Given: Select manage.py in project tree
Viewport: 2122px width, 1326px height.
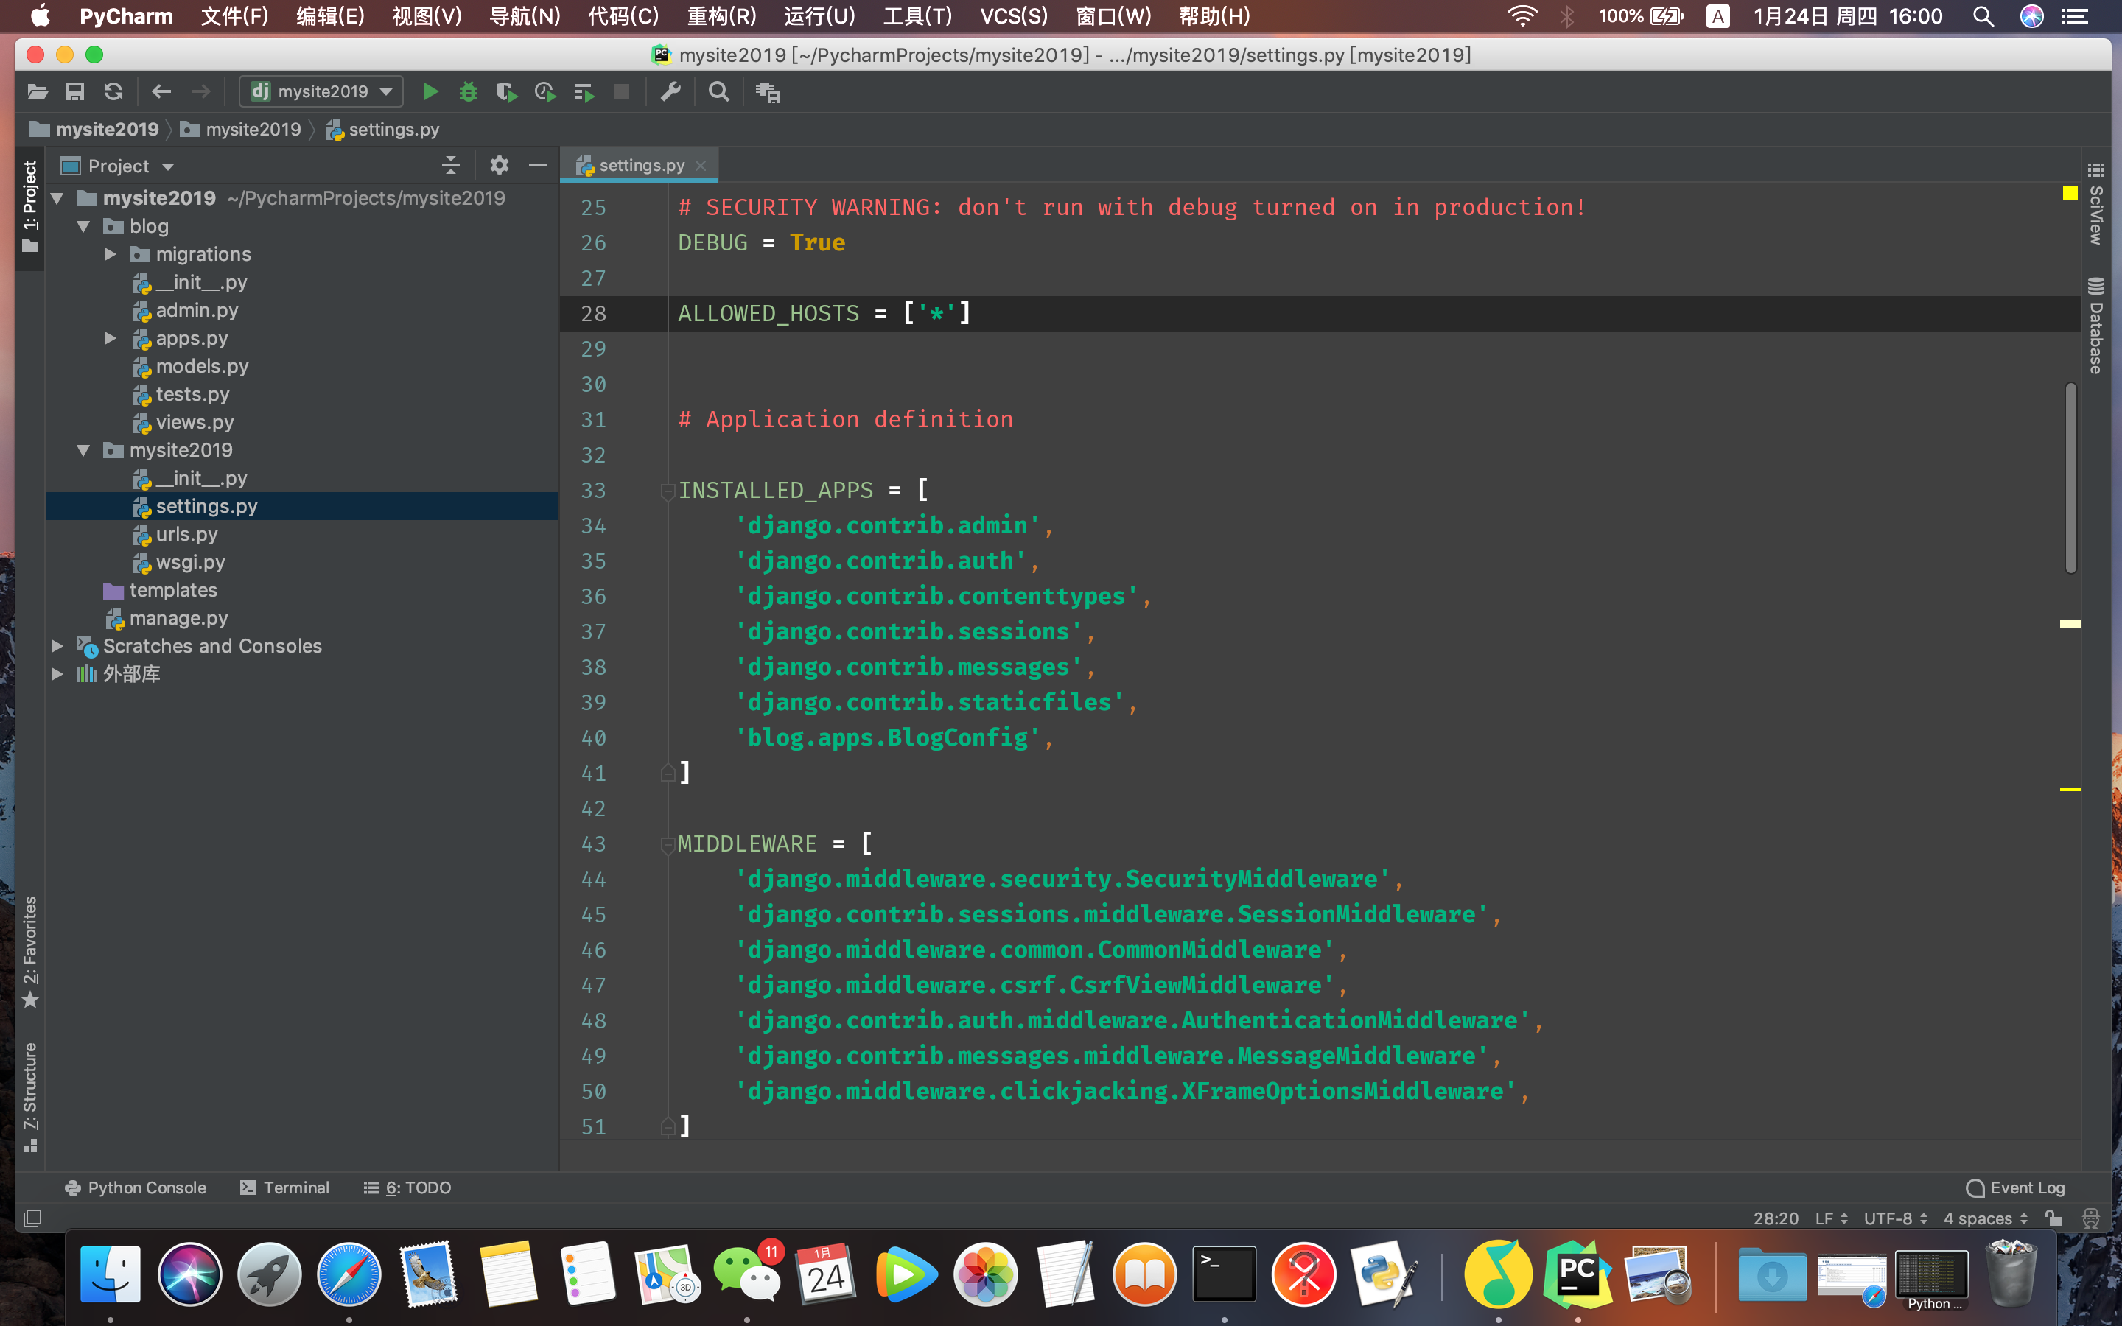Looking at the screenshot, I should (178, 618).
